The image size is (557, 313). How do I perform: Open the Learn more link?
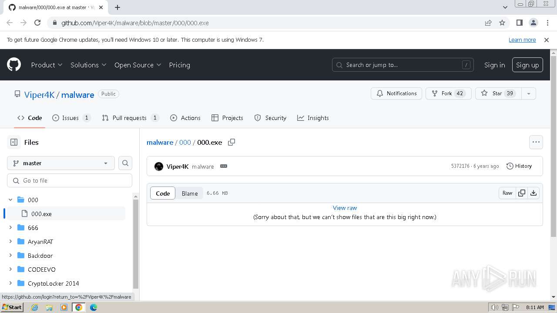pos(522,40)
